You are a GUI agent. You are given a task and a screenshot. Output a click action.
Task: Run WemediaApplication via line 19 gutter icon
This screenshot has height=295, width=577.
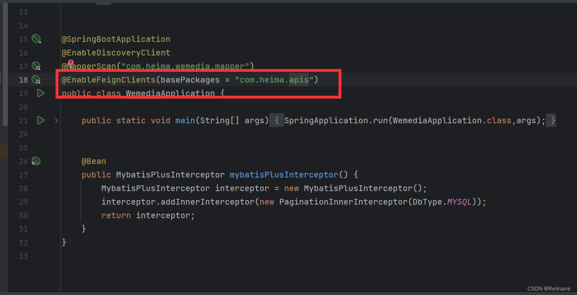pyautogui.click(x=40, y=93)
